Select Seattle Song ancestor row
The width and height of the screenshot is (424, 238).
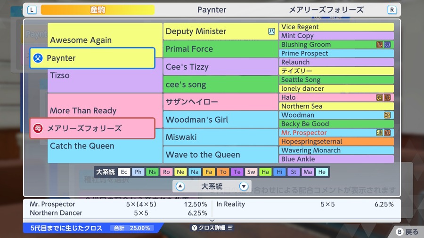click(x=336, y=80)
